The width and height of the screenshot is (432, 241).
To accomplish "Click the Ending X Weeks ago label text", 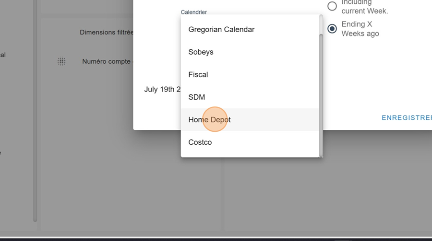I will (360, 29).
